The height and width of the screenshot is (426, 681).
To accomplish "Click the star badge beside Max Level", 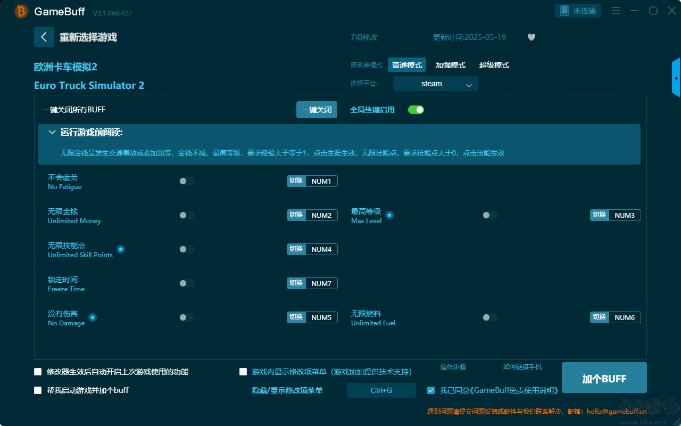I will [389, 215].
